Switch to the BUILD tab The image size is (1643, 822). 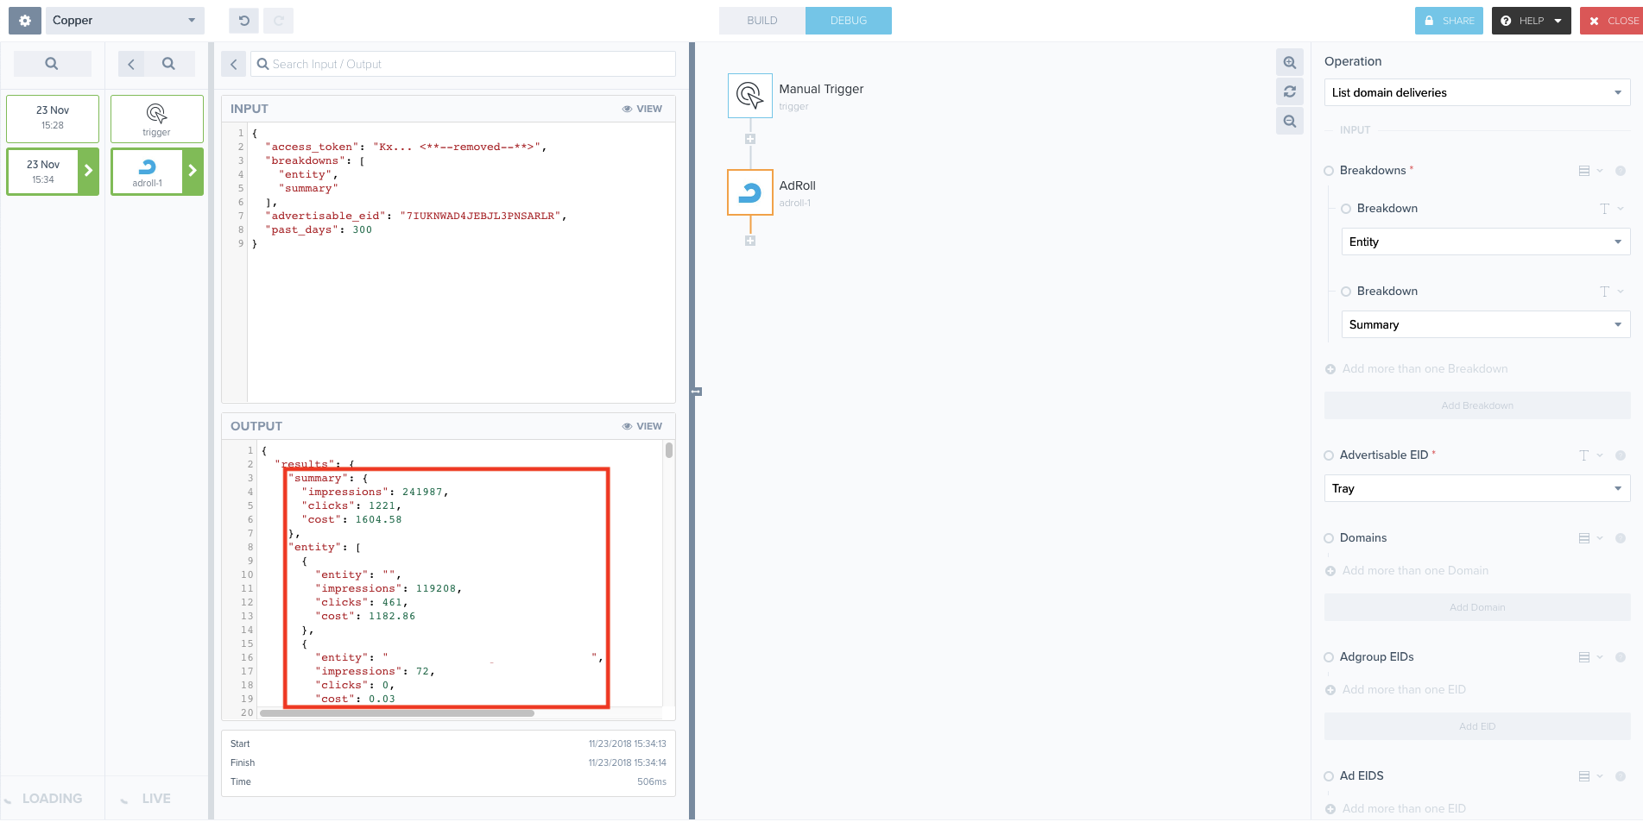point(761,20)
